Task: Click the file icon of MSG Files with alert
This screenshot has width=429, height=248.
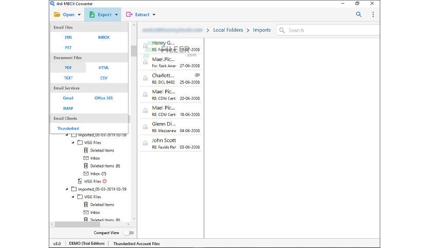Action: (80, 181)
